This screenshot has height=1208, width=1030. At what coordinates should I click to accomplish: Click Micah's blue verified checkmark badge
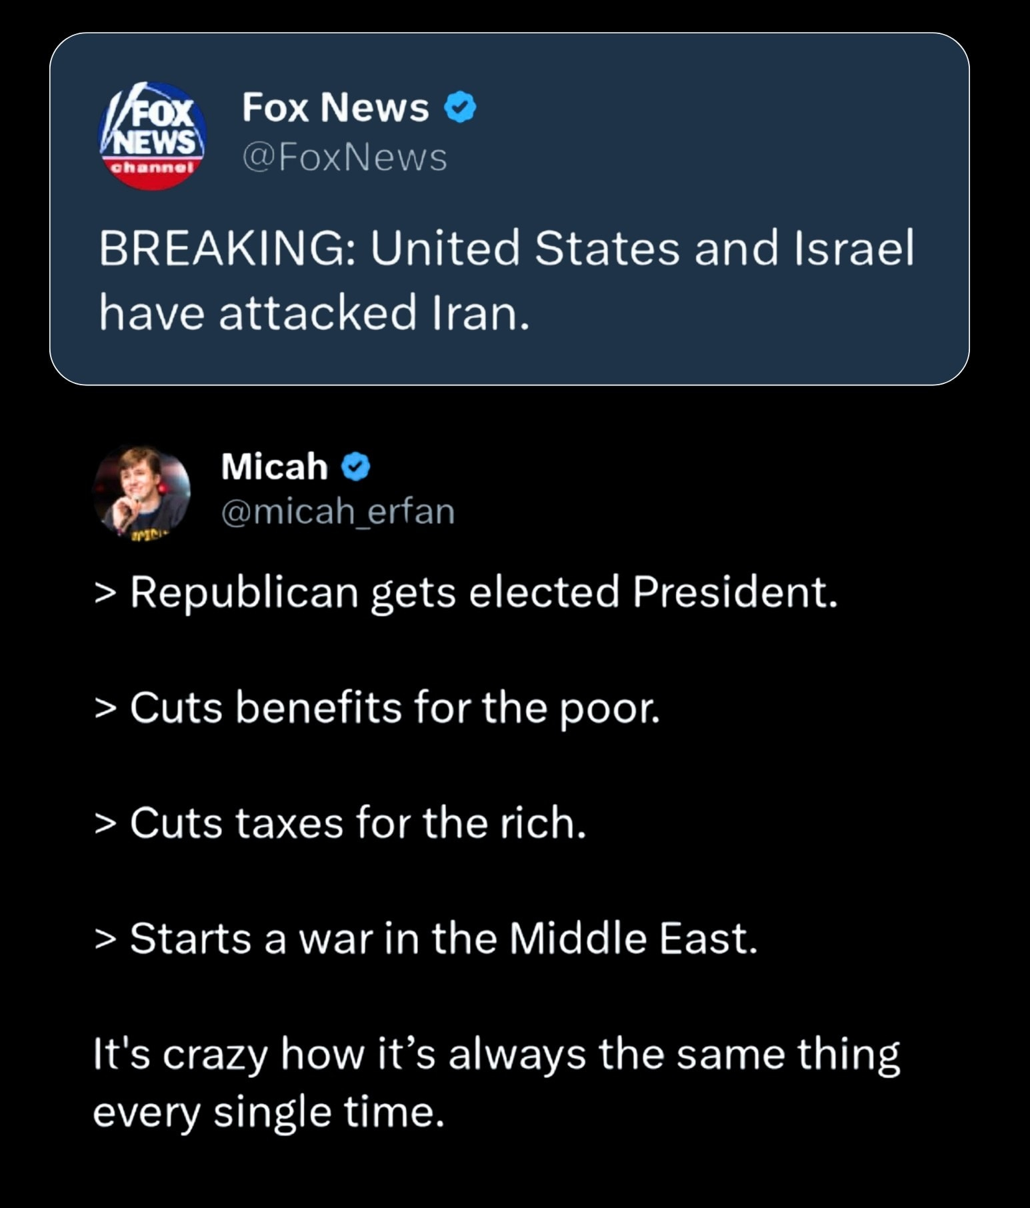pyautogui.click(x=356, y=467)
